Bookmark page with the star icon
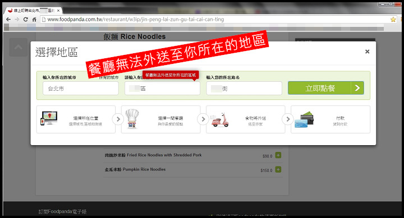404x218 pixels. click(393, 19)
